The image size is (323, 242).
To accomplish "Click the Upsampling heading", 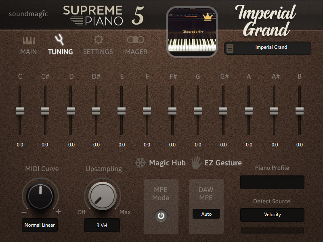I will 104,169.
